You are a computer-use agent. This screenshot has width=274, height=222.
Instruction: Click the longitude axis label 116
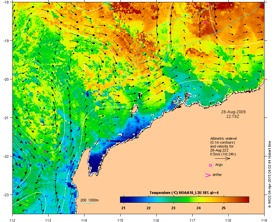pos(156,220)
